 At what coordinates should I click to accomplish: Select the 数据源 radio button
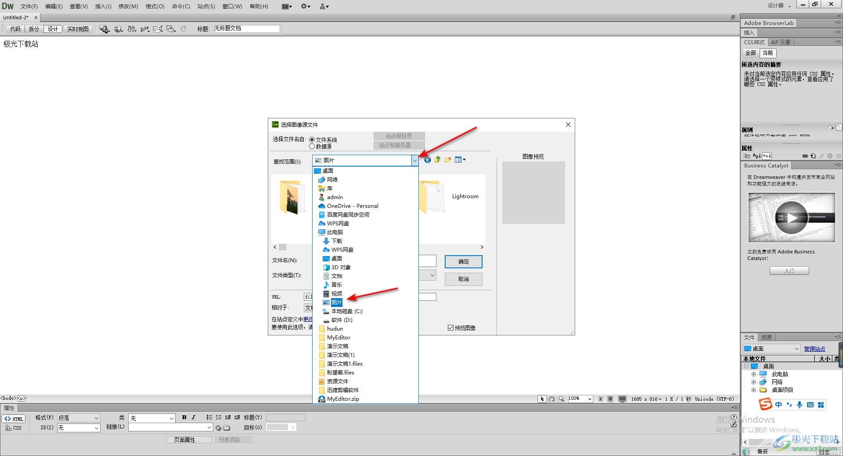(x=312, y=146)
